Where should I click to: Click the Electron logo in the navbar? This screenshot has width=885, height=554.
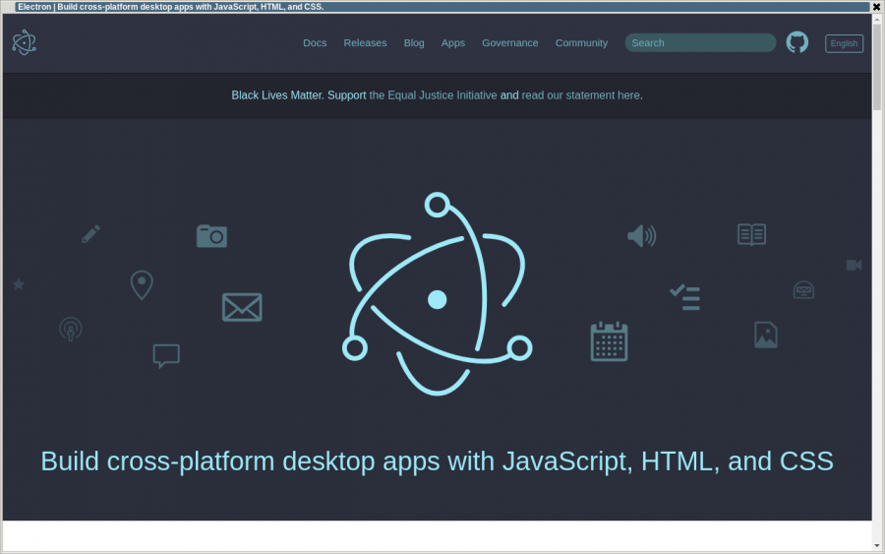click(x=24, y=42)
